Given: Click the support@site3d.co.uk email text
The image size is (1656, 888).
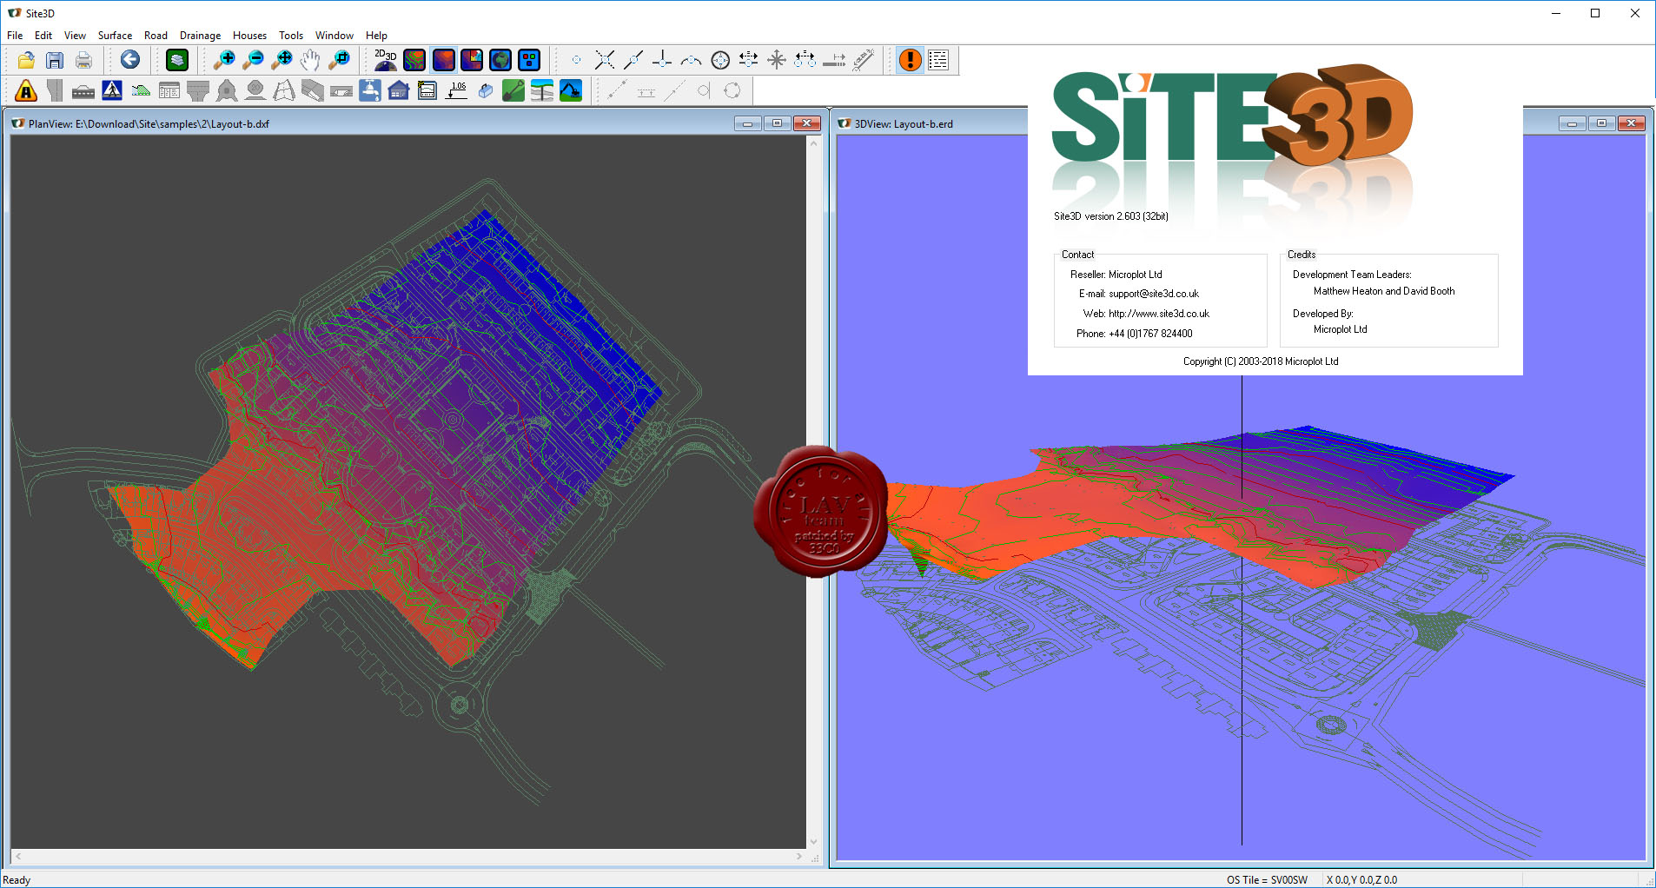Looking at the screenshot, I should 1154,294.
